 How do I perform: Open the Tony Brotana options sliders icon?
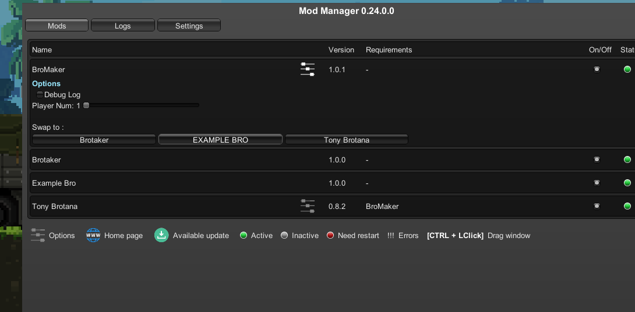308,206
